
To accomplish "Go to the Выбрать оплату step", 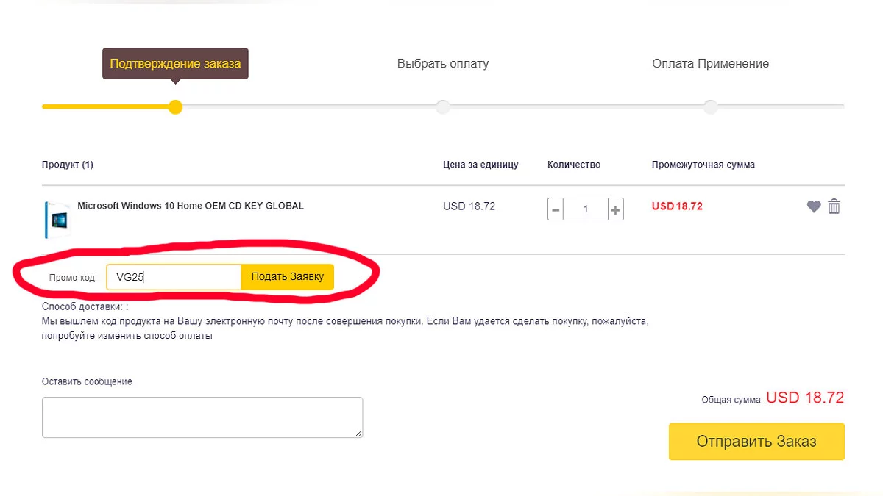I will [x=443, y=64].
